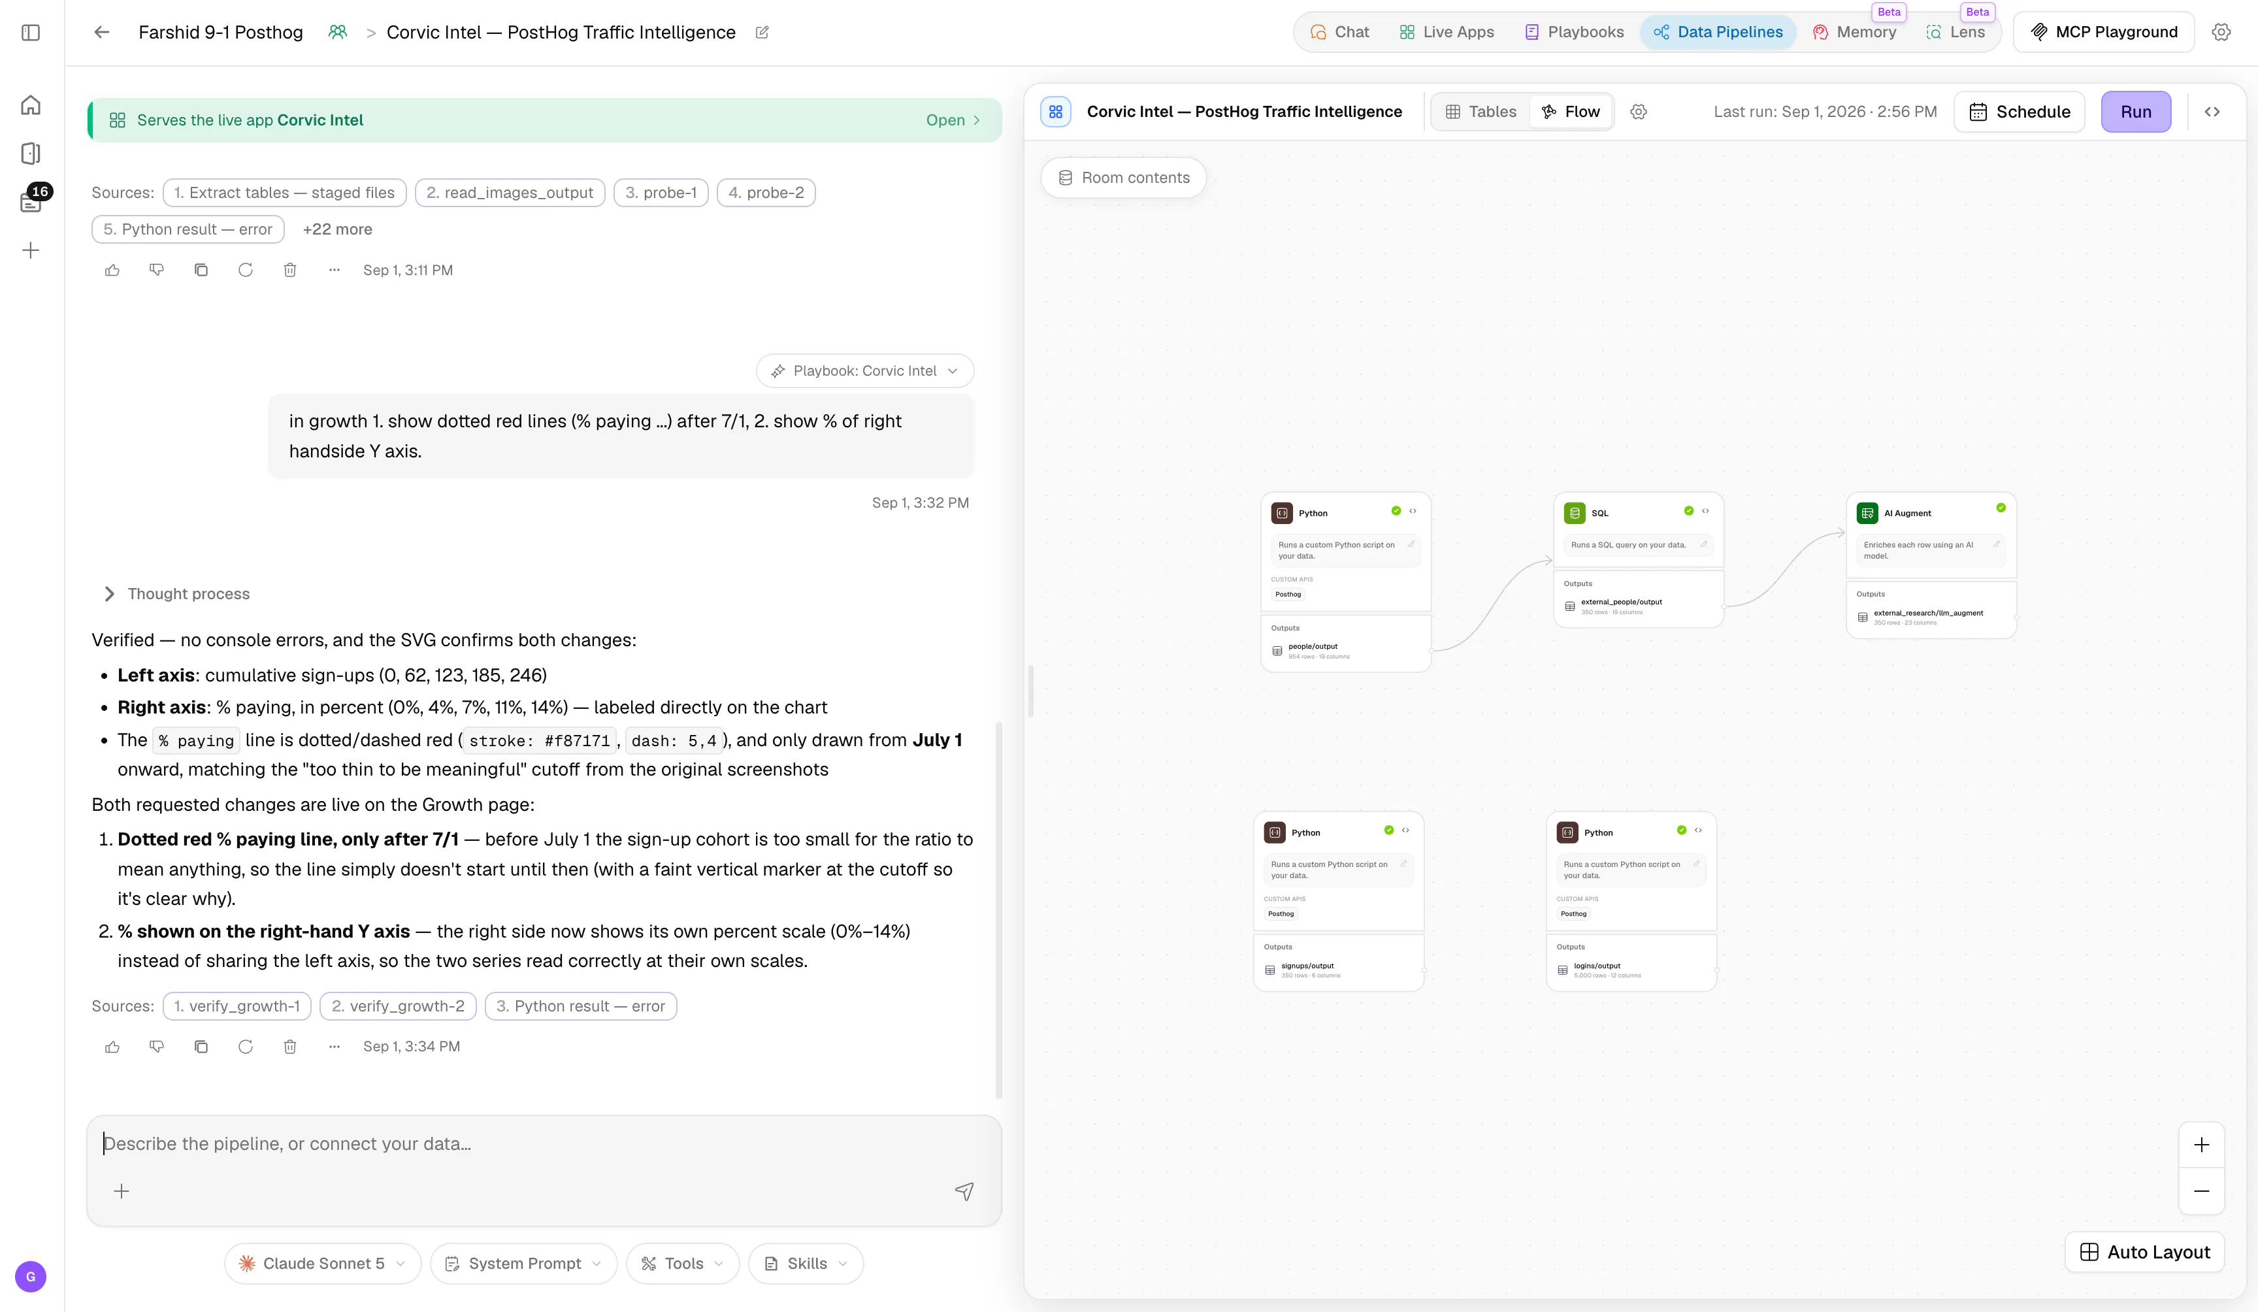Edit the pipeline title with the pencil icon

[762, 32]
